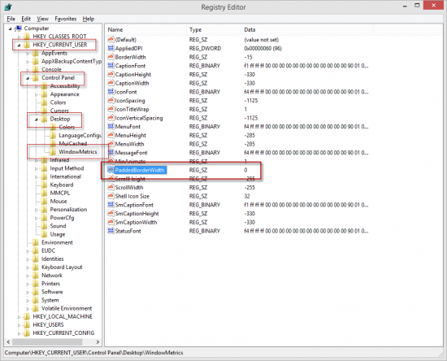This screenshot has width=447, height=361.
Task: Open the Favorites menu
Action: point(66,19)
